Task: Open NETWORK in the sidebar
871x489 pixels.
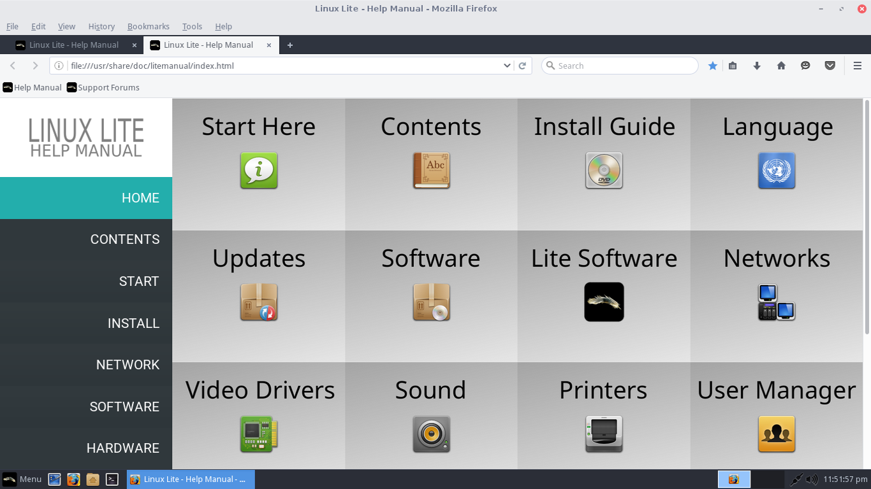Action: [86, 365]
